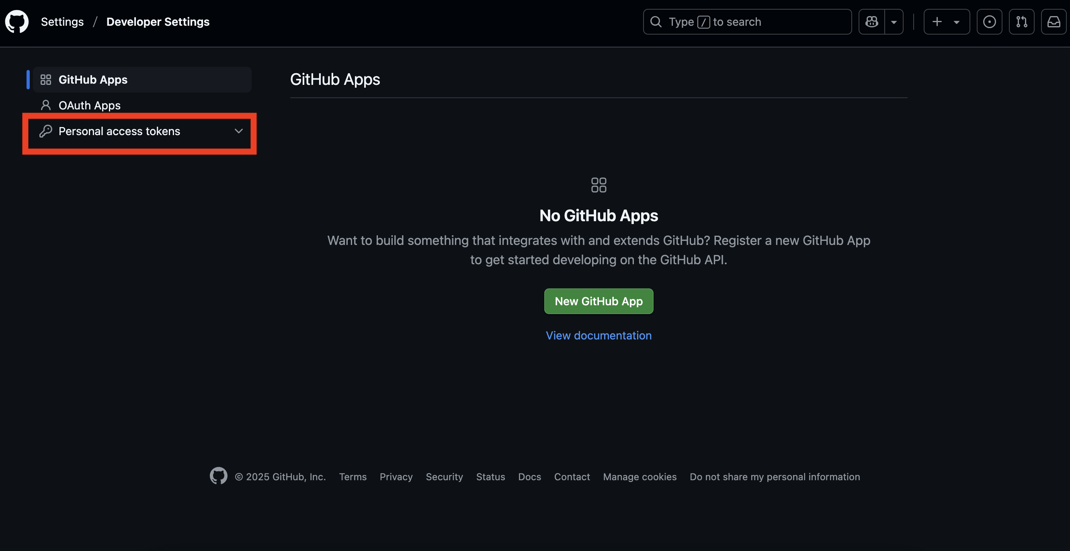Click Manage cookies in the footer

640,477
